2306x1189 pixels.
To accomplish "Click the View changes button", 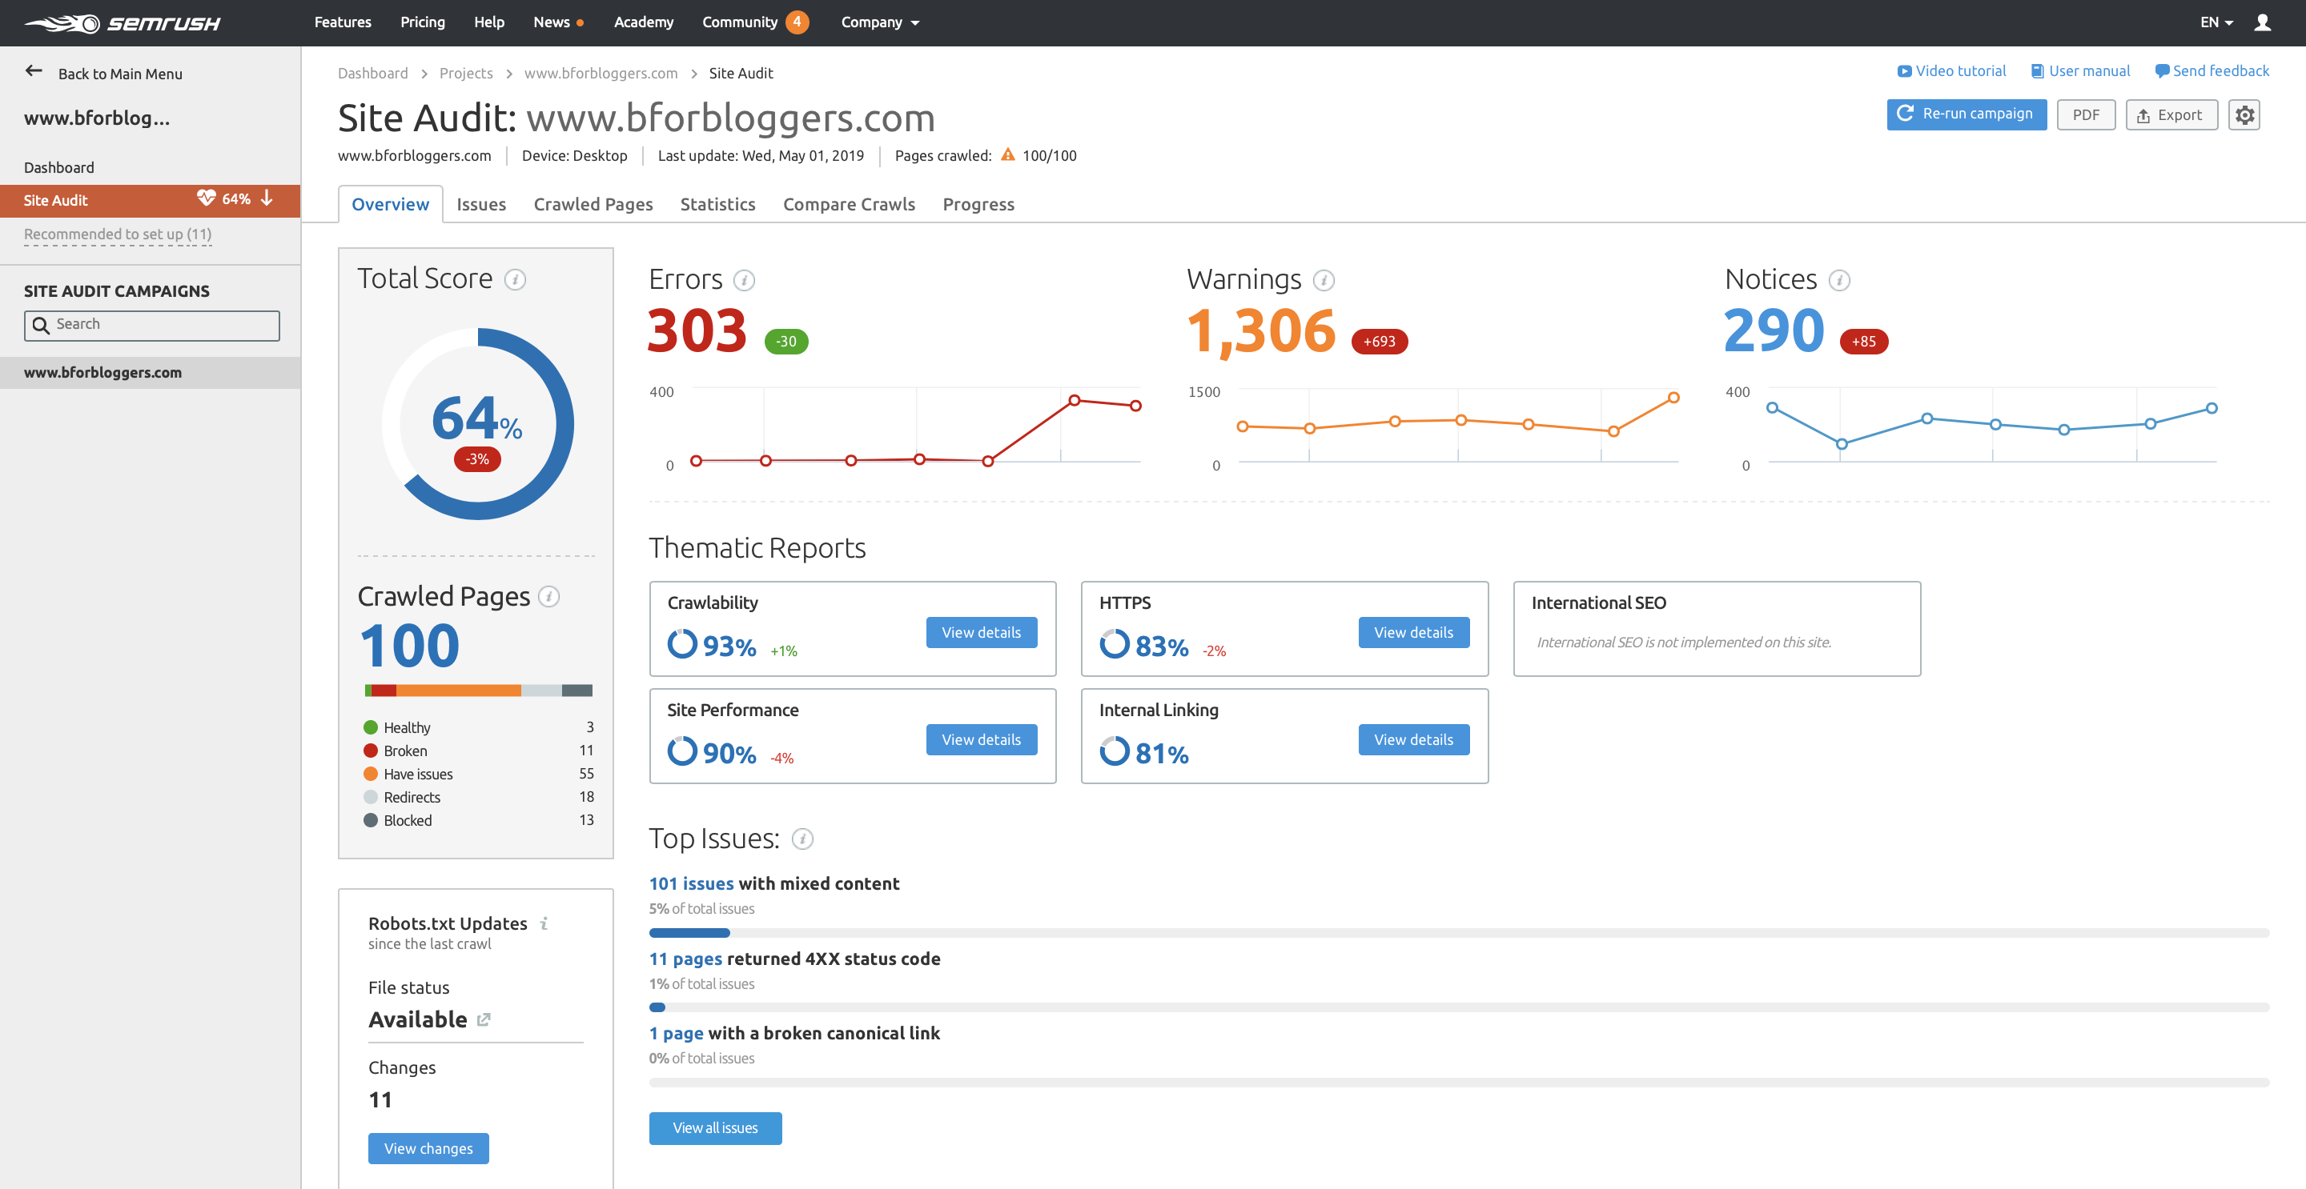I will click(428, 1149).
